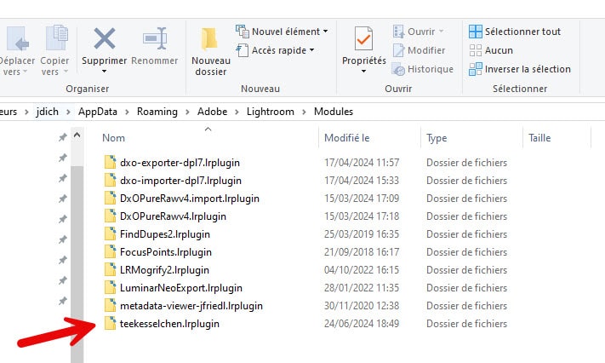605x363 pixels.
Task: Navigate to Adobe in the address bar
Action: coord(212,112)
